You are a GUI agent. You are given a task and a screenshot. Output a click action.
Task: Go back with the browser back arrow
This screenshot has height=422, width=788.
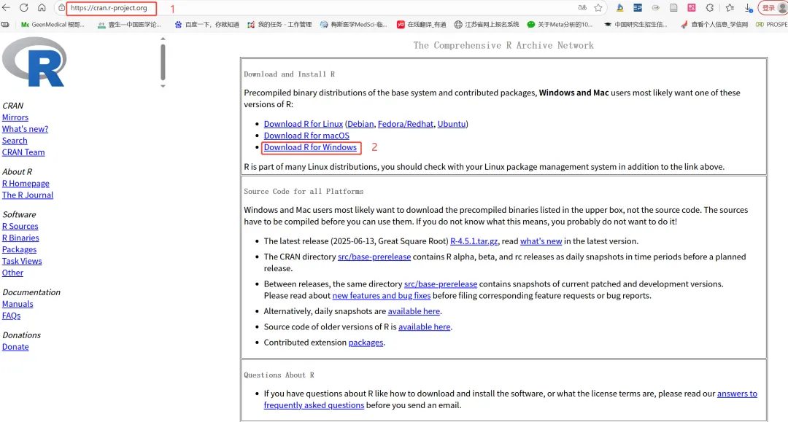(x=6, y=7)
